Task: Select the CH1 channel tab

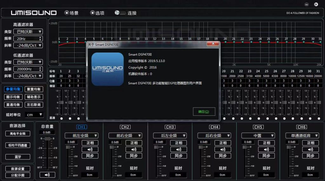Action: [82, 127]
